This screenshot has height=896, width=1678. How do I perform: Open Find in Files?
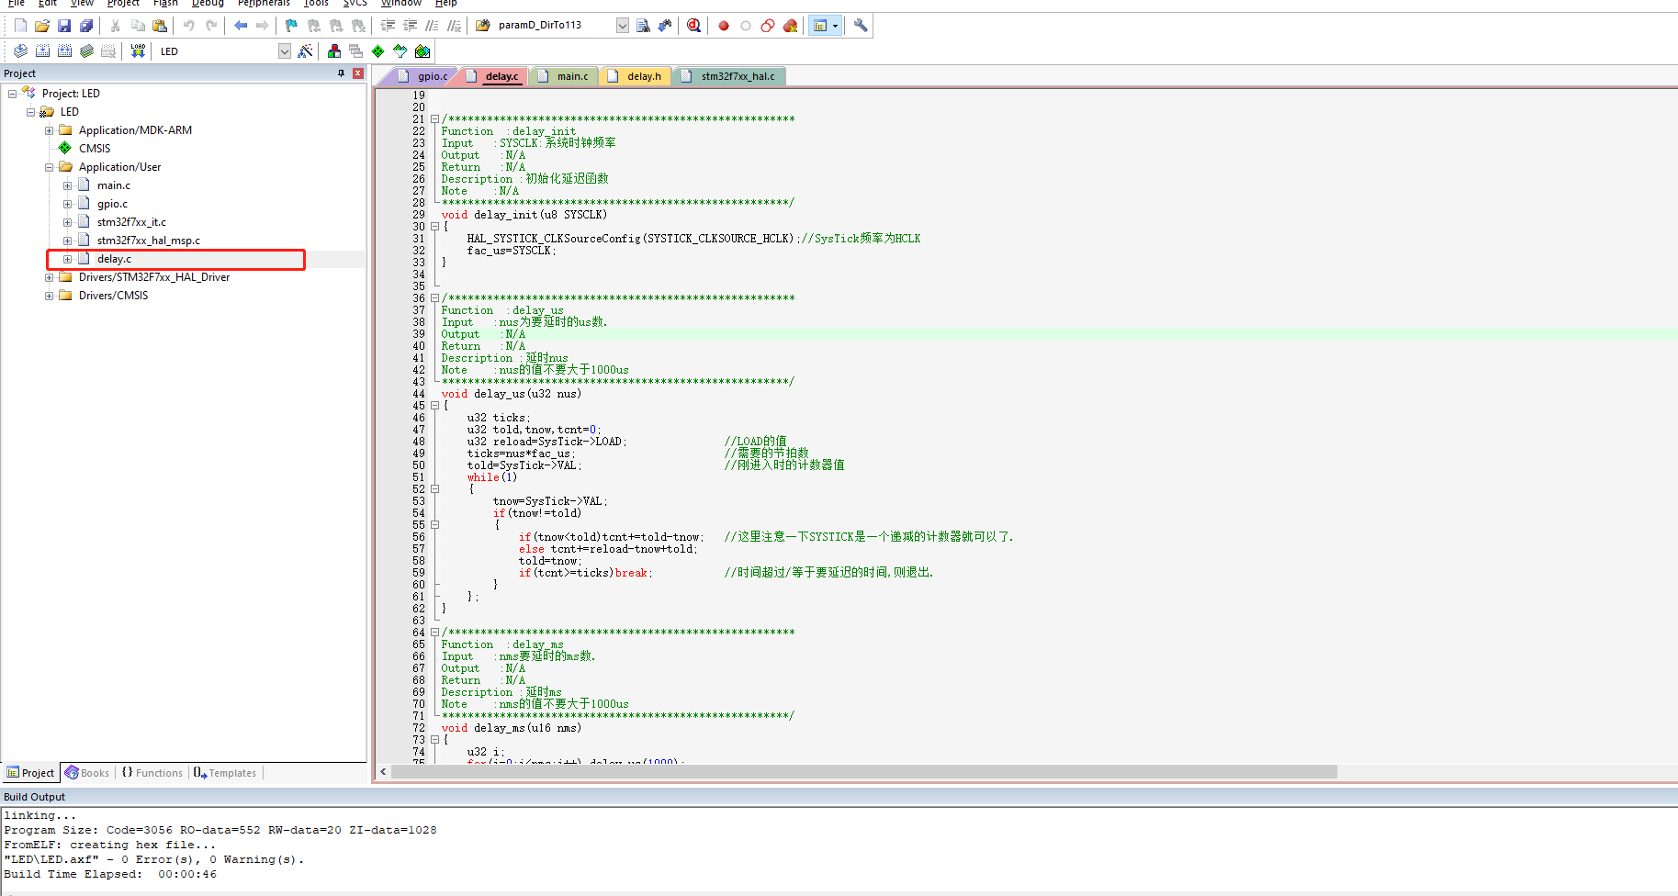click(x=643, y=25)
